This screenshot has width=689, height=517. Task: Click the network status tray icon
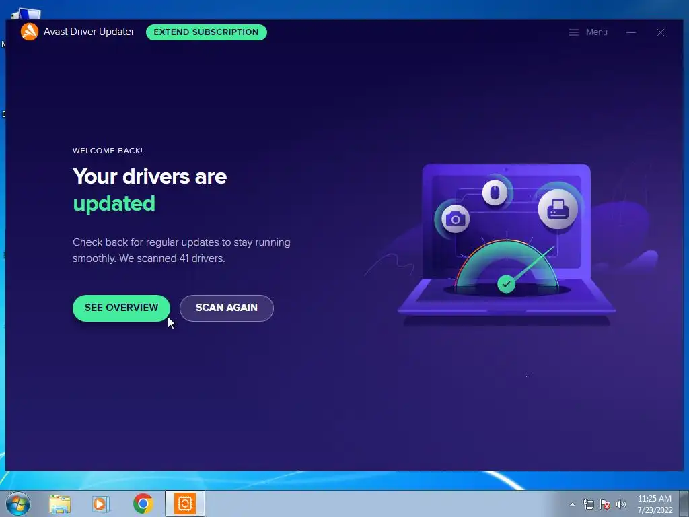pos(588,504)
